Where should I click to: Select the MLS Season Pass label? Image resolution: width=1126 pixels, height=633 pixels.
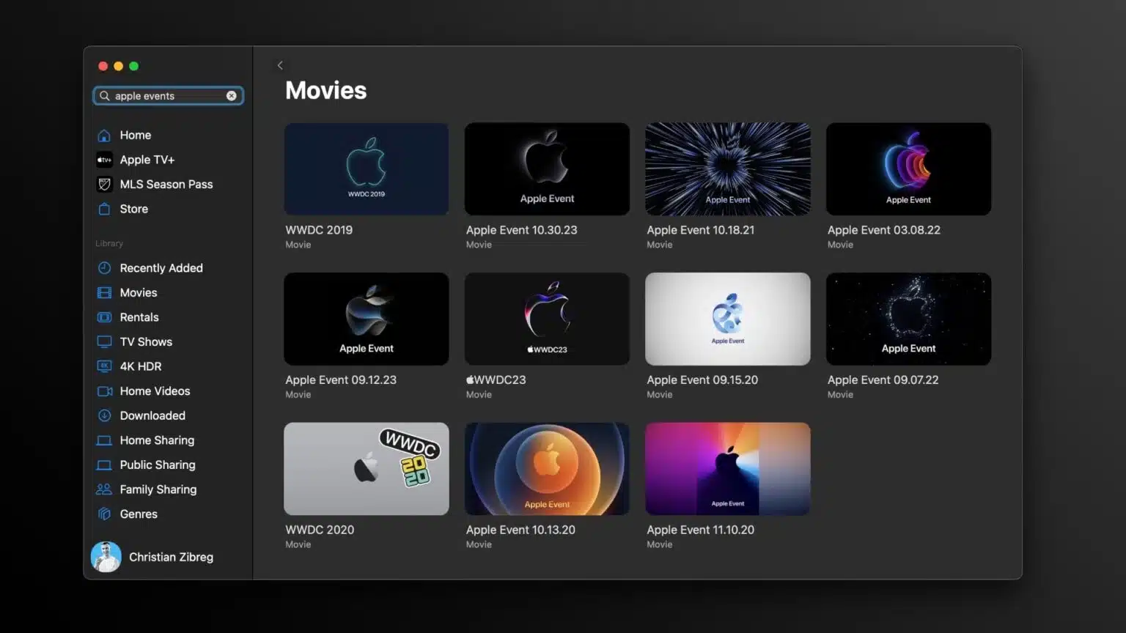pyautogui.click(x=166, y=185)
